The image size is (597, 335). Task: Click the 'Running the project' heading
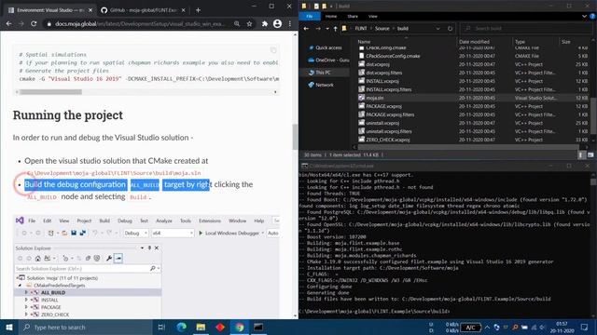tap(68, 115)
